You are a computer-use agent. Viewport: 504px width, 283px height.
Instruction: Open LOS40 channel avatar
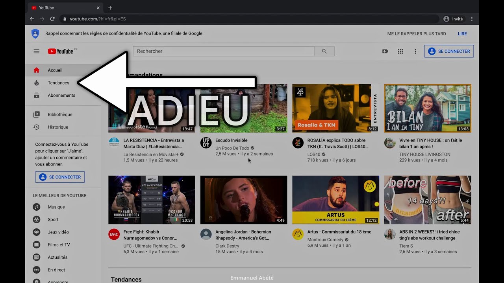click(298, 143)
